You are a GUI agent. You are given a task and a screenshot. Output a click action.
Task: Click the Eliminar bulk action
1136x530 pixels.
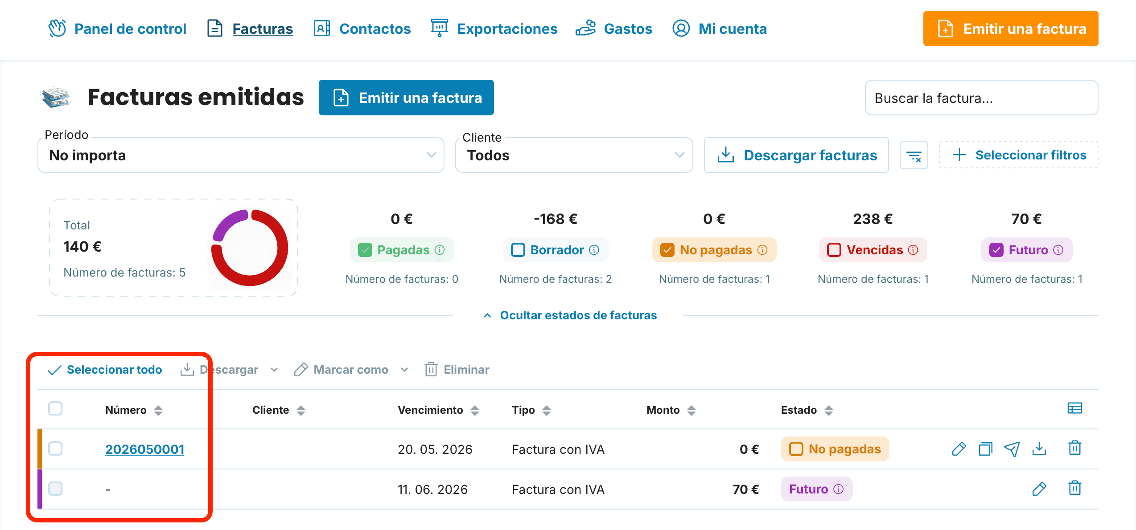coord(457,370)
